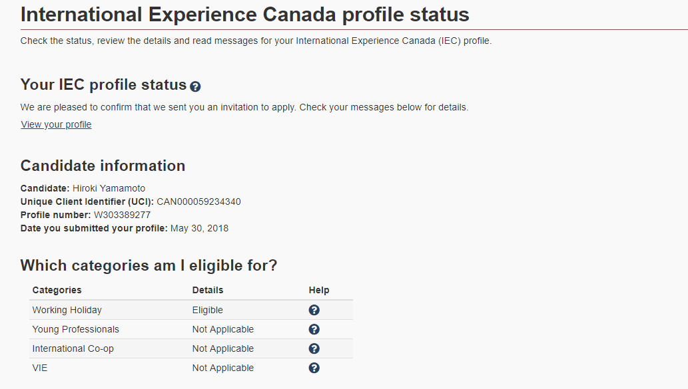Click the submission date May 30, 2018

click(199, 228)
